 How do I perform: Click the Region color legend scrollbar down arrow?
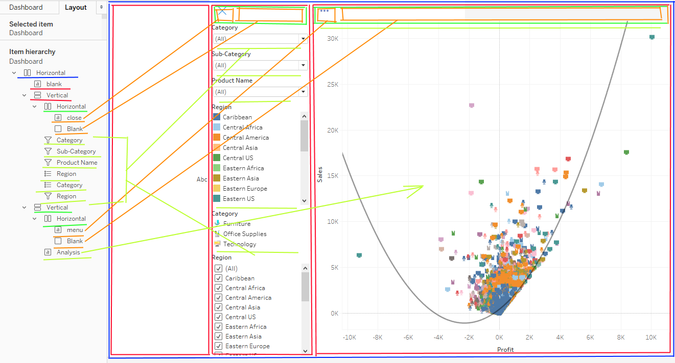pos(305,201)
